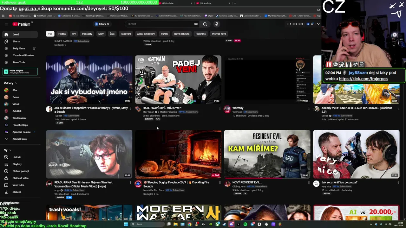Select the Nově nahráno filter chip
Image resolution: width=406 pixels, height=228 pixels.
click(x=182, y=34)
